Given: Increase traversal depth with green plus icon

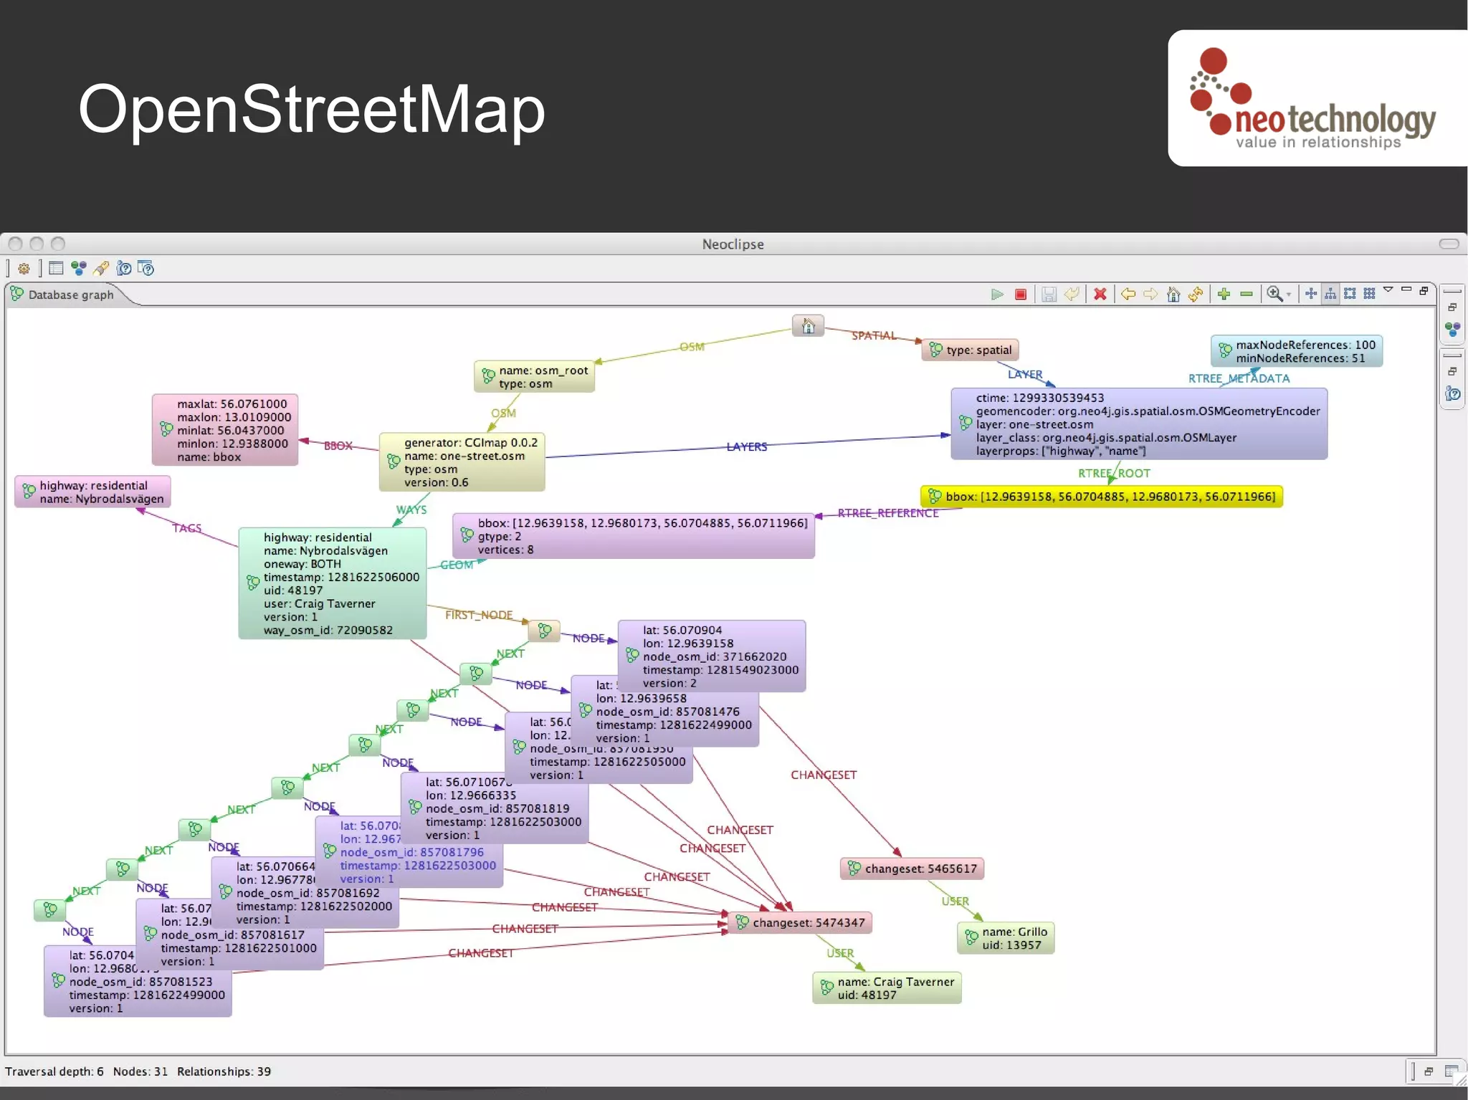Looking at the screenshot, I should tap(1224, 294).
